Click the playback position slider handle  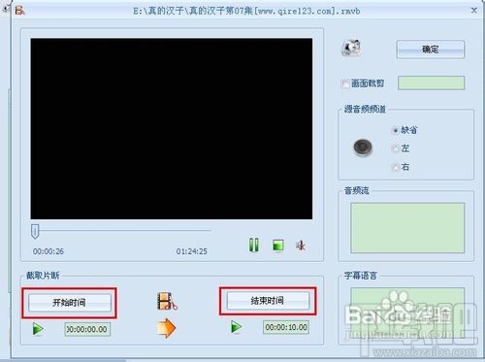tap(35, 231)
